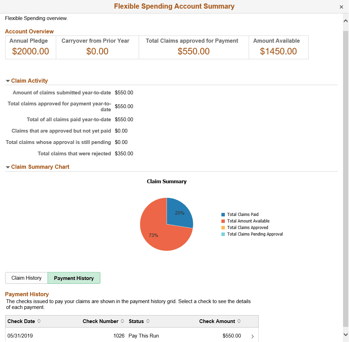
Task: Open details for check 1026
Action: pyautogui.click(x=253, y=336)
